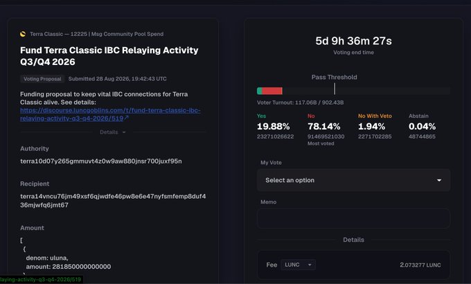Click the Details divider label in right panel
471x284 pixels.
point(353,240)
